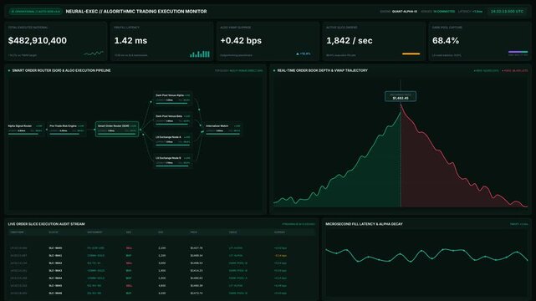Click the orange slippage value in SLC-9841 row
The height and width of the screenshot is (301, 536).
[x=280, y=256]
